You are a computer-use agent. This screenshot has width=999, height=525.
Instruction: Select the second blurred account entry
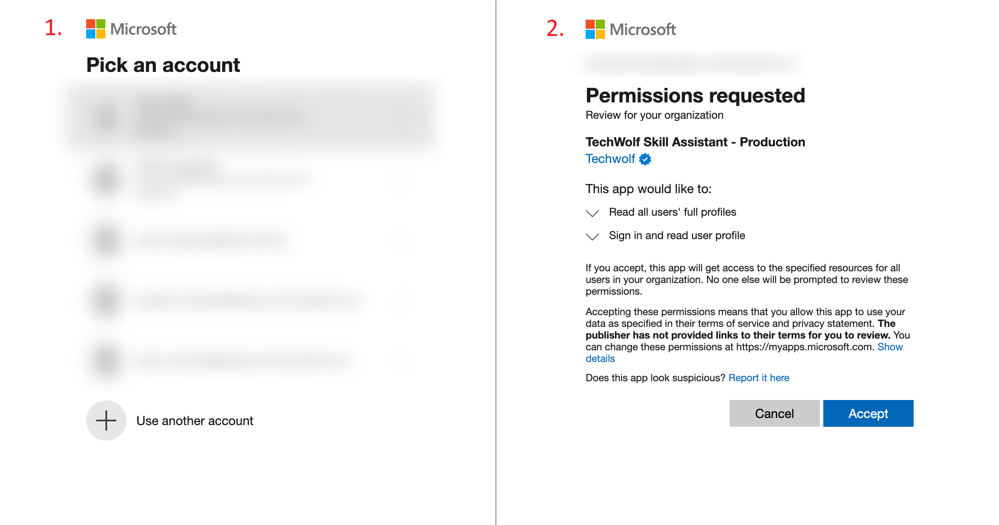pyautogui.click(x=251, y=180)
